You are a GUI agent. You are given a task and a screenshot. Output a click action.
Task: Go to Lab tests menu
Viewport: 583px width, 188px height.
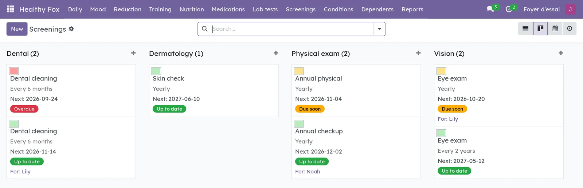coord(265,9)
